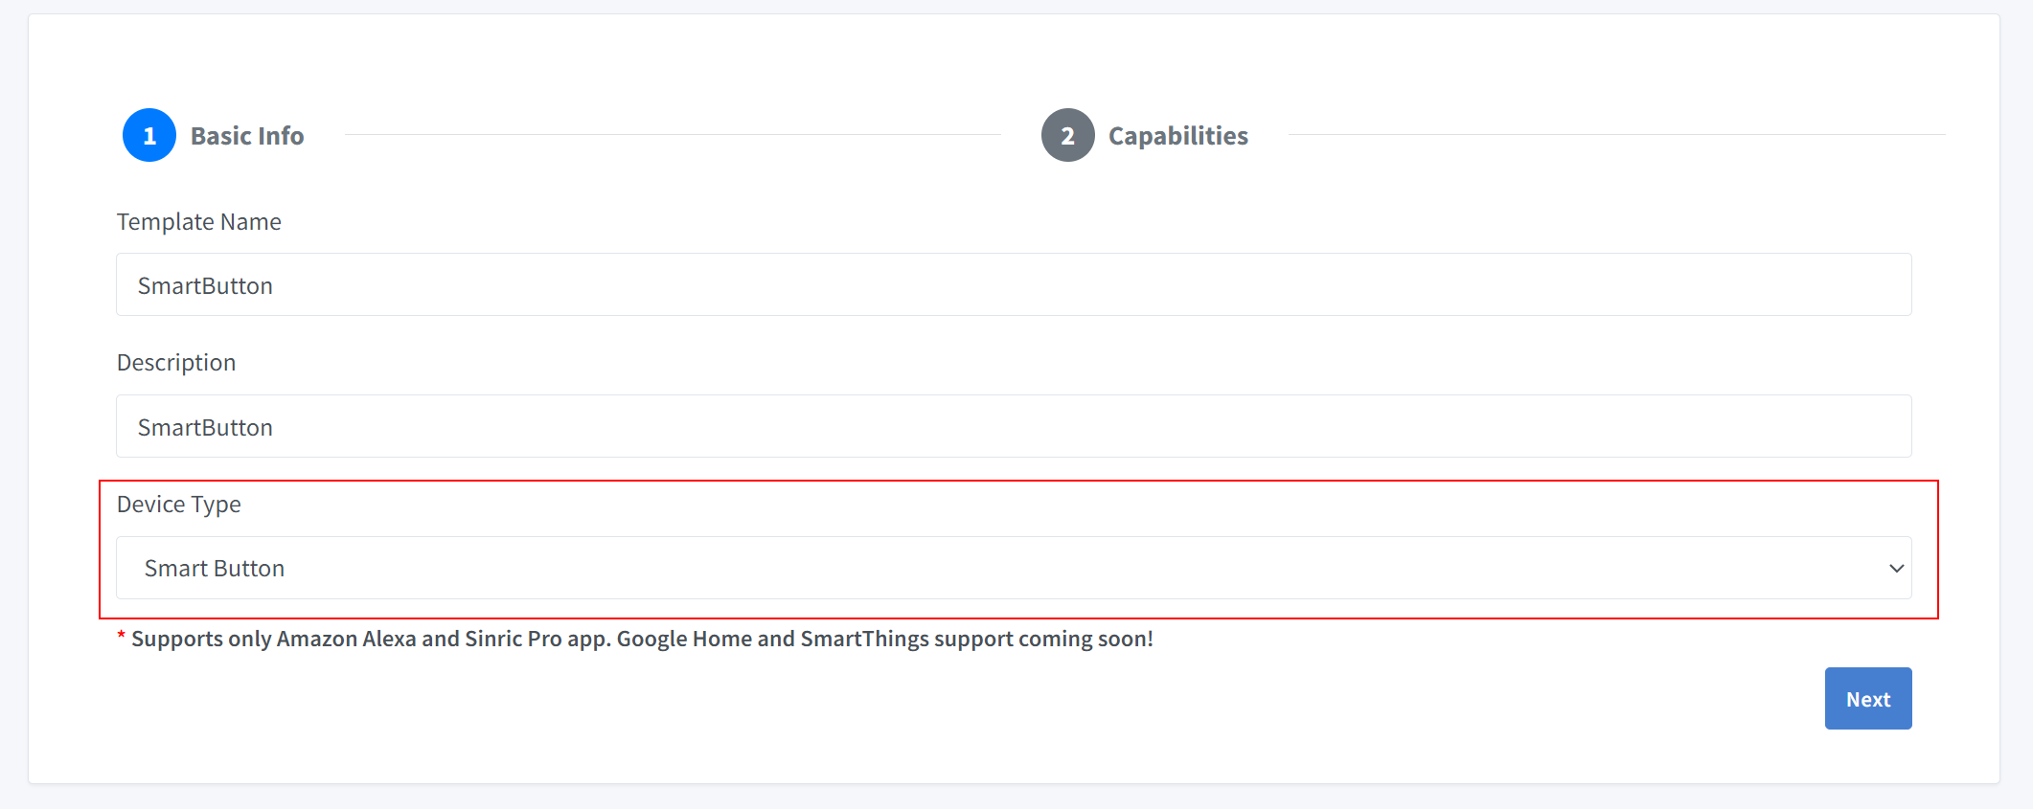Click the SmartButton text in Template Name
The width and height of the screenshot is (2033, 809).
point(205,286)
